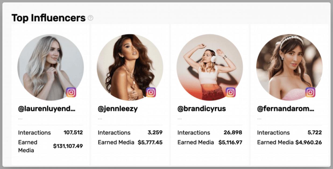The height and width of the screenshot is (169, 333).
Task: Click Instagram badge on @jennleezy card
Action: pyautogui.click(x=151, y=92)
